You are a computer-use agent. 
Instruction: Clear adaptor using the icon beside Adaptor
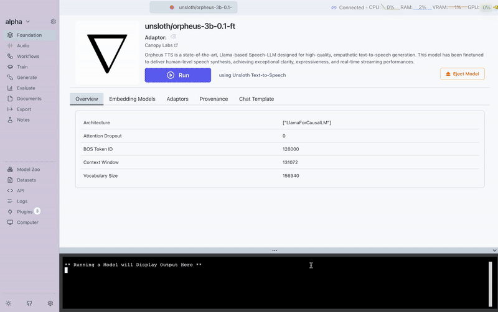pos(174,37)
